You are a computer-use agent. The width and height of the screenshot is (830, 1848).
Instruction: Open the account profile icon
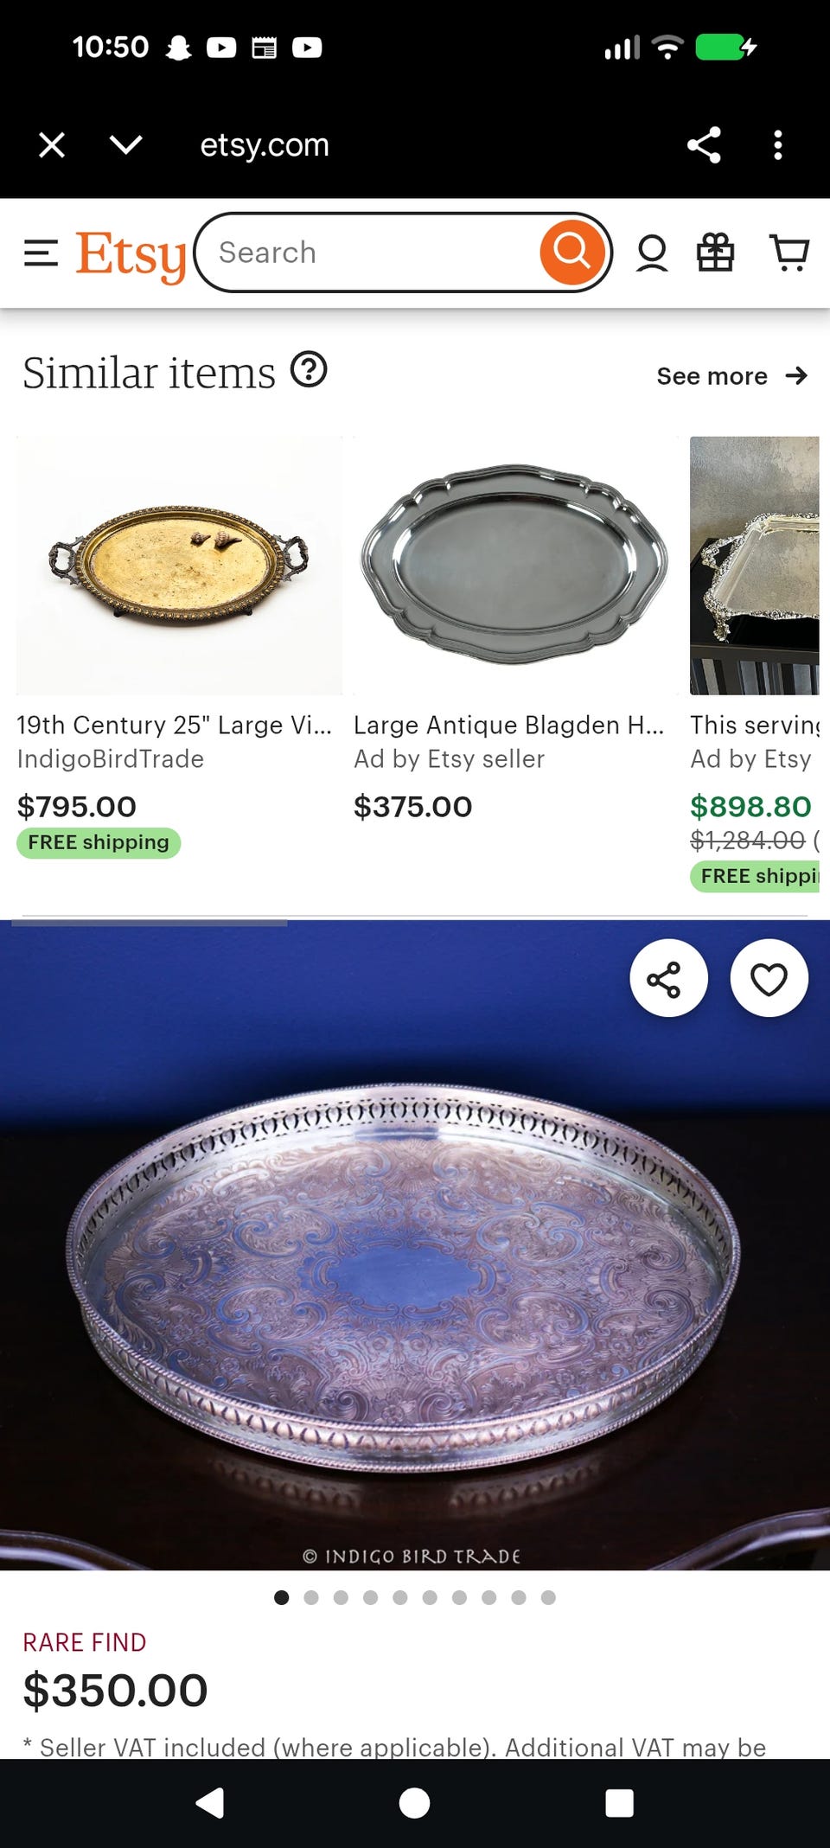[x=652, y=253]
